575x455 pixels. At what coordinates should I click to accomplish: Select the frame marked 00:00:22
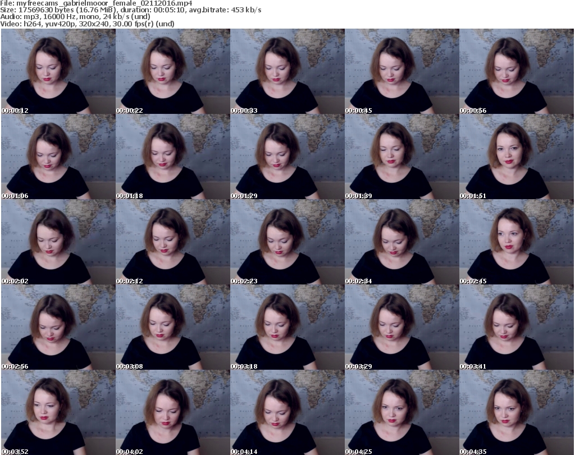[172, 71]
